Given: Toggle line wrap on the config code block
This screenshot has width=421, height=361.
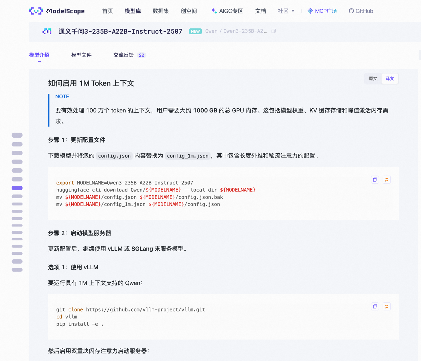Looking at the screenshot, I should click(387, 179).
